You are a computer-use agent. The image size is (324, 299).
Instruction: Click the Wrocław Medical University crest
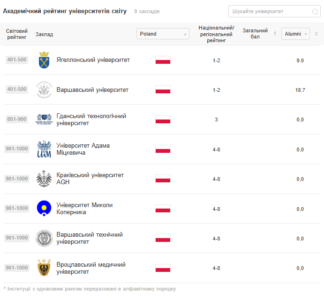44,268
